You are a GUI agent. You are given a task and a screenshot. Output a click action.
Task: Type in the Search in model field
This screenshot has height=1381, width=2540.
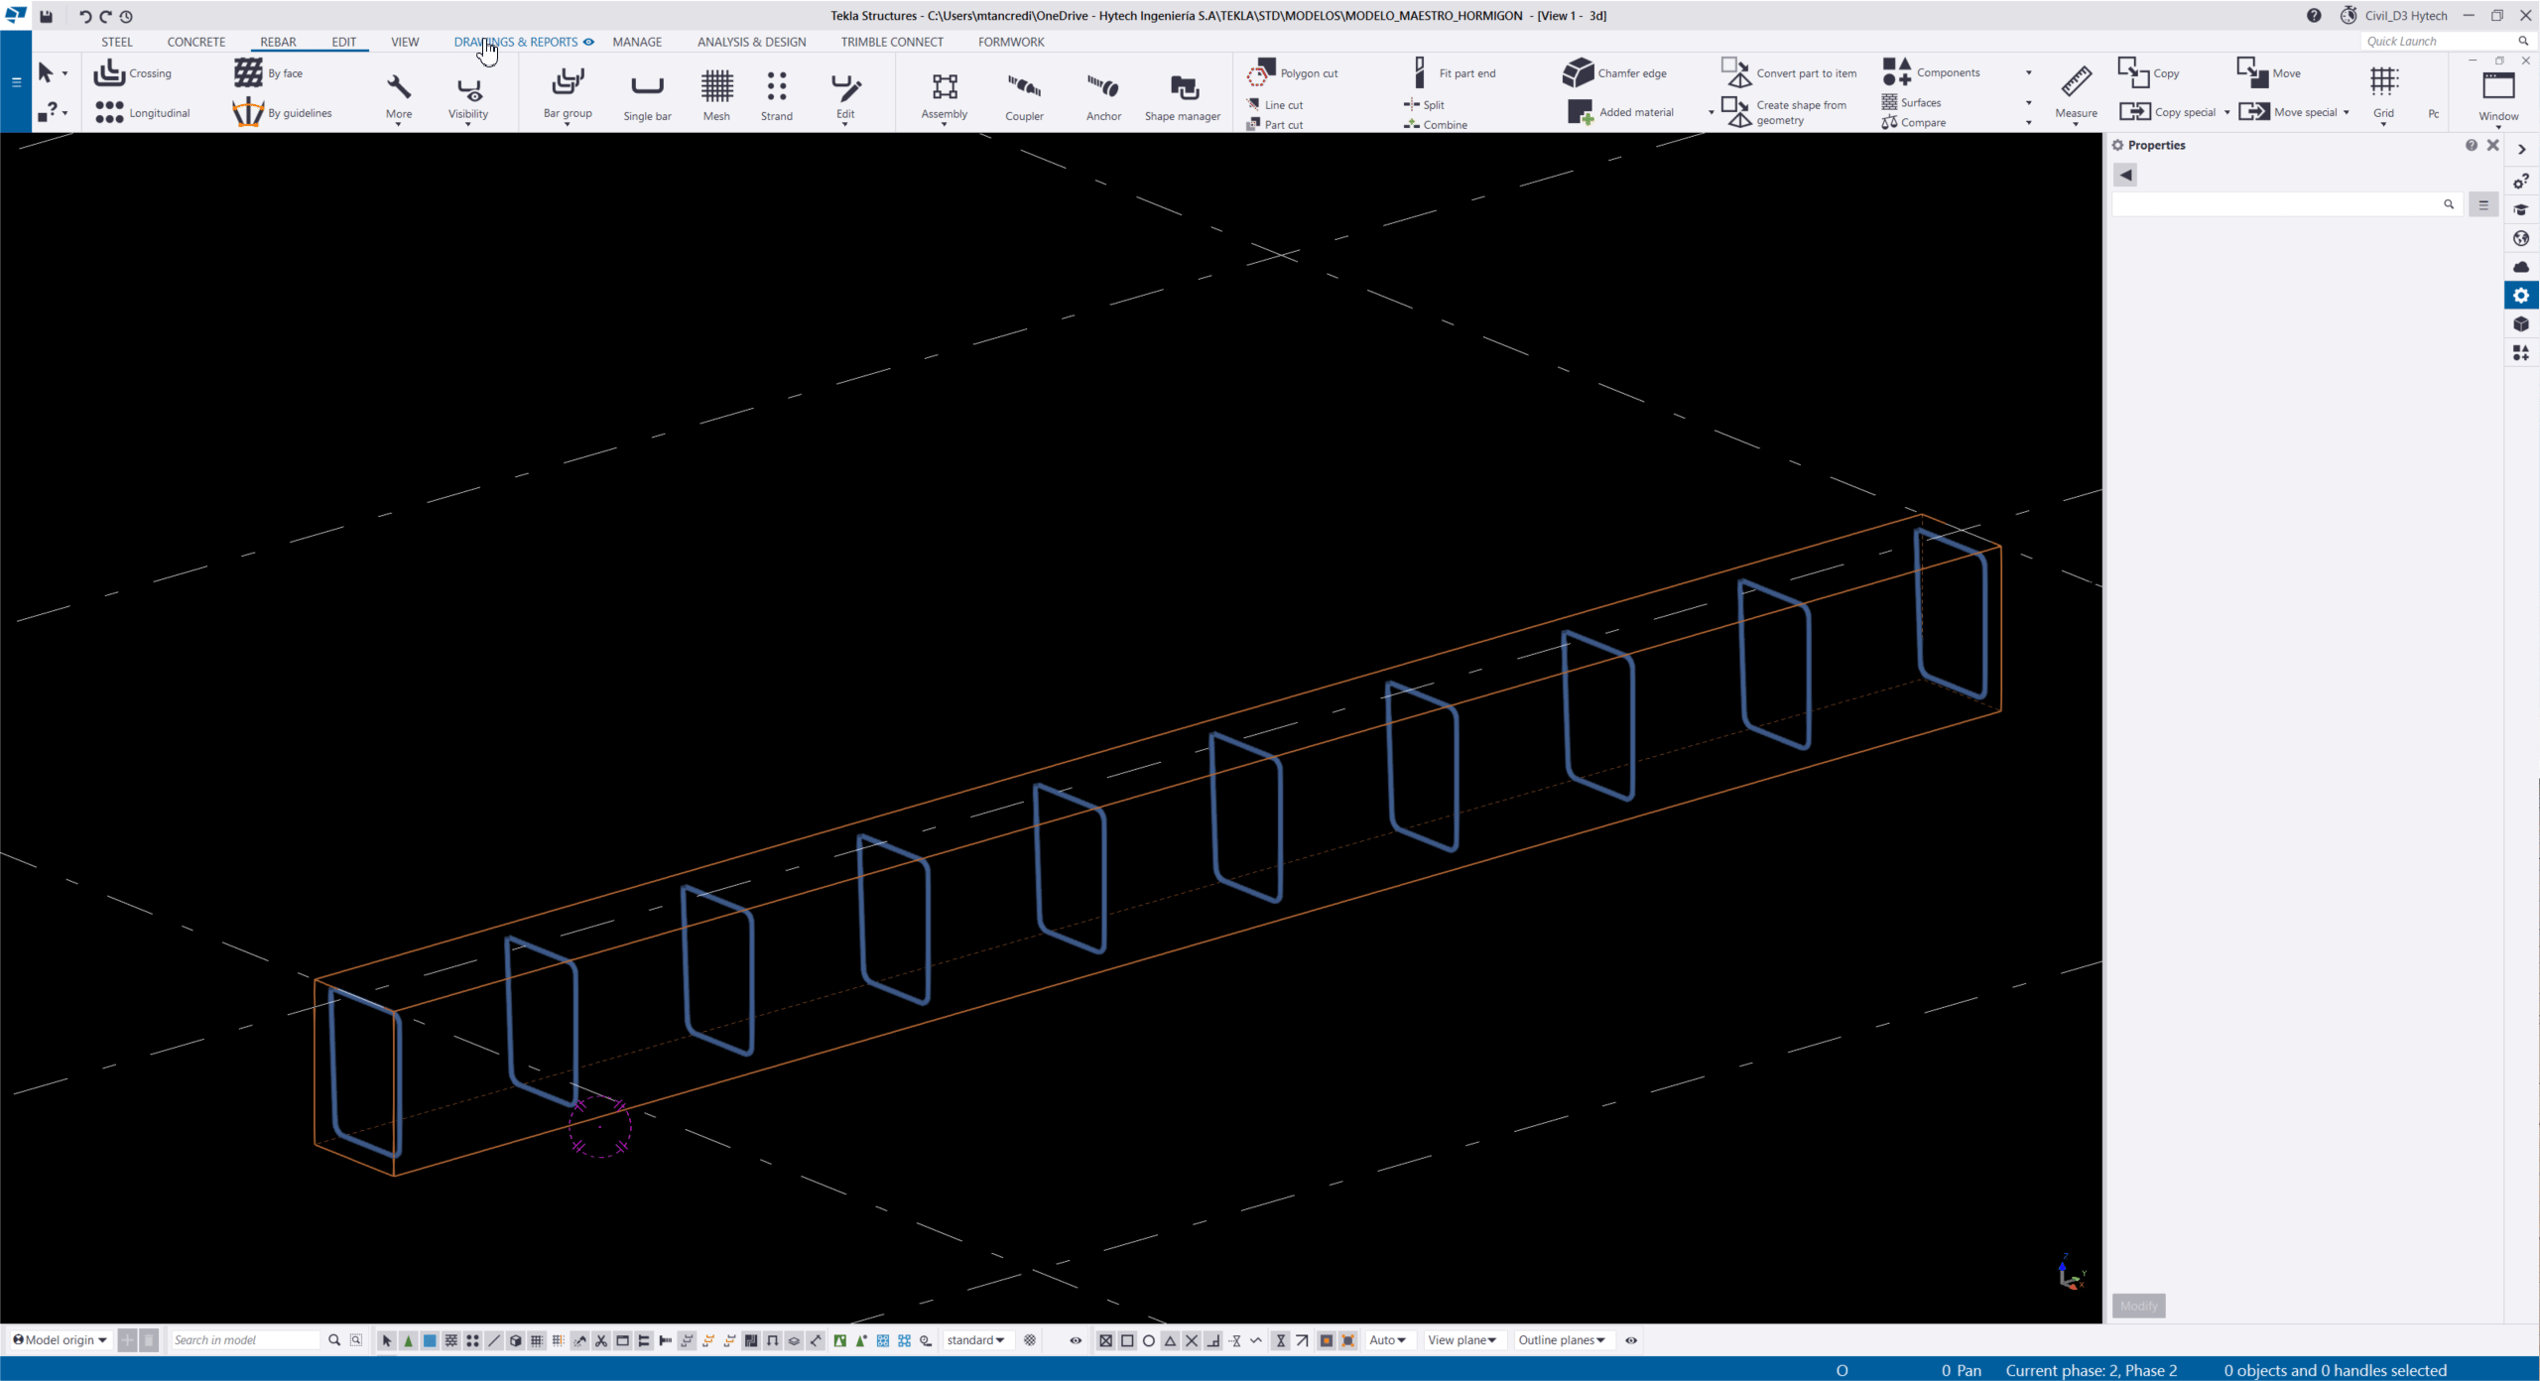pyautogui.click(x=246, y=1339)
